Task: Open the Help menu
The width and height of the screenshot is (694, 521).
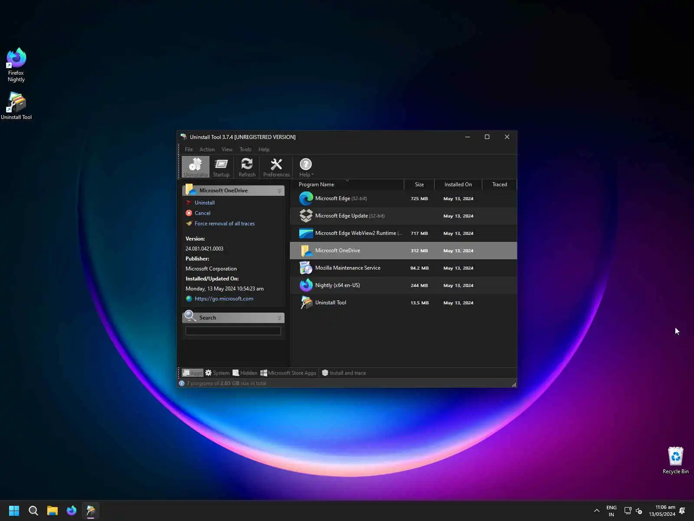Action: coord(264,149)
